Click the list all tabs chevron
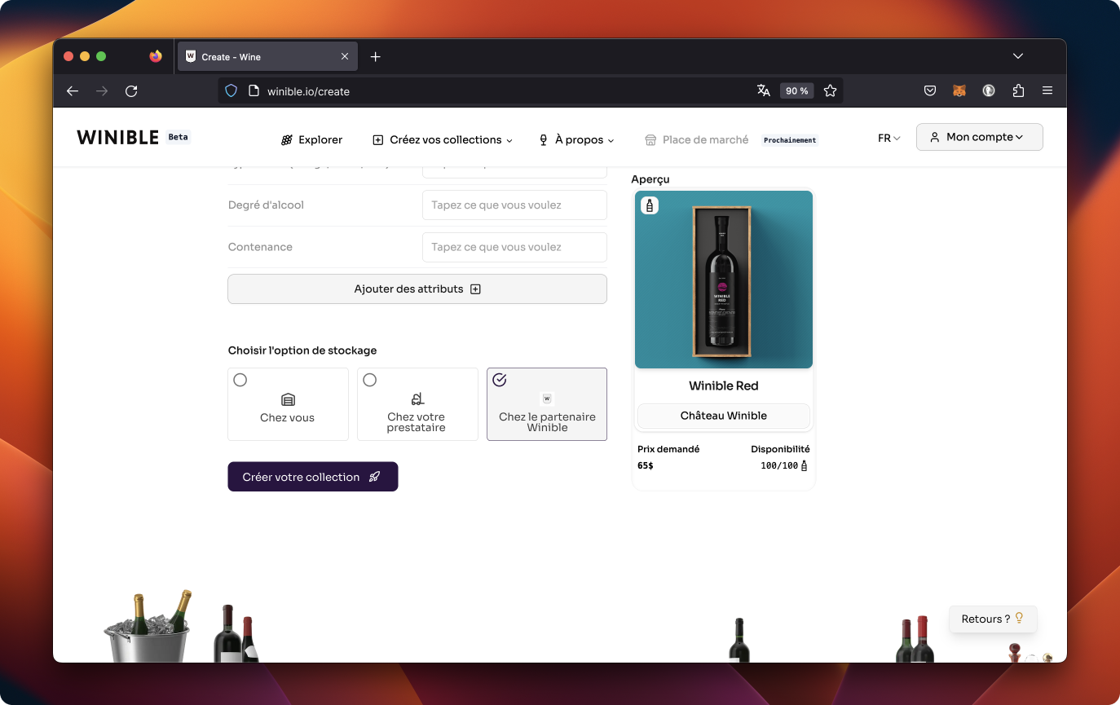This screenshot has width=1120, height=705. (1018, 56)
